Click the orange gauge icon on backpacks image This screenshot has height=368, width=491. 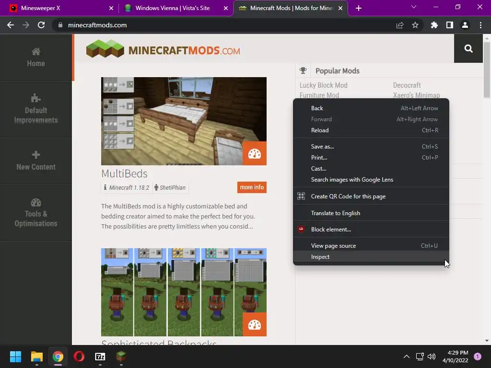[x=255, y=324]
